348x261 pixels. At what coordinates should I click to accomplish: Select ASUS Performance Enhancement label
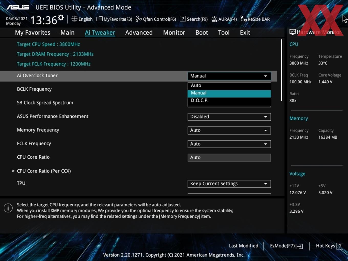[52, 116]
